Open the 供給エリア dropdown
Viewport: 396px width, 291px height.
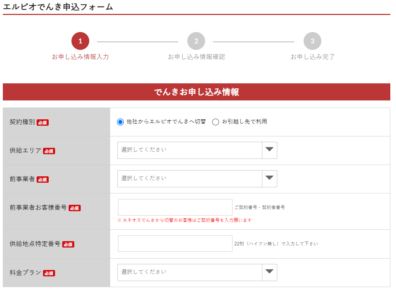pos(197,150)
